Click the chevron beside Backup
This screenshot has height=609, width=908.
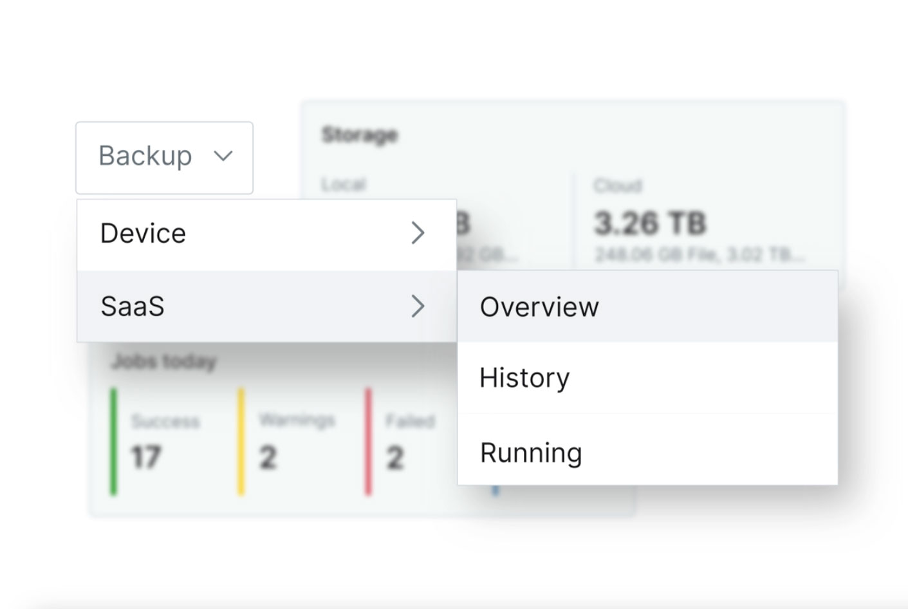[x=223, y=156]
